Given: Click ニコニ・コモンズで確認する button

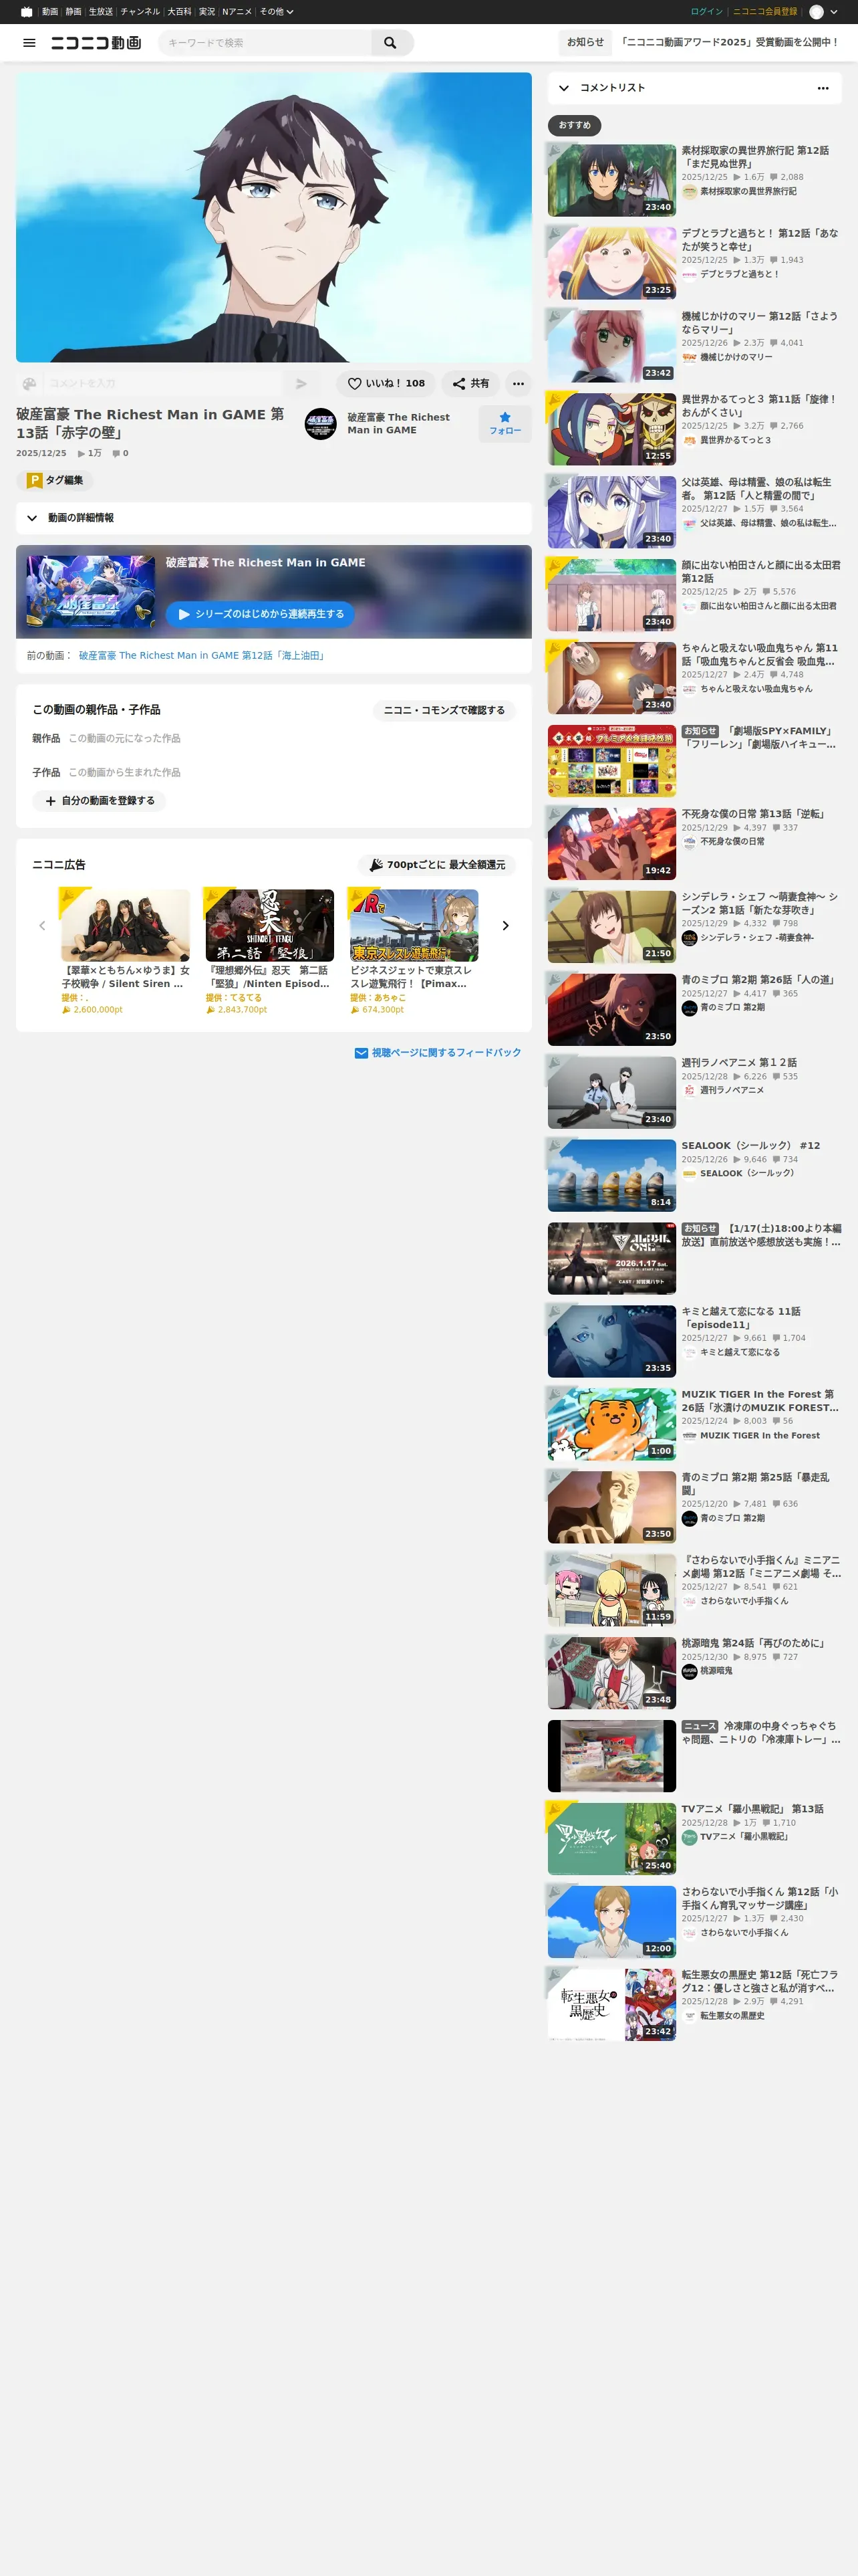Looking at the screenshot, I should 444,710.
